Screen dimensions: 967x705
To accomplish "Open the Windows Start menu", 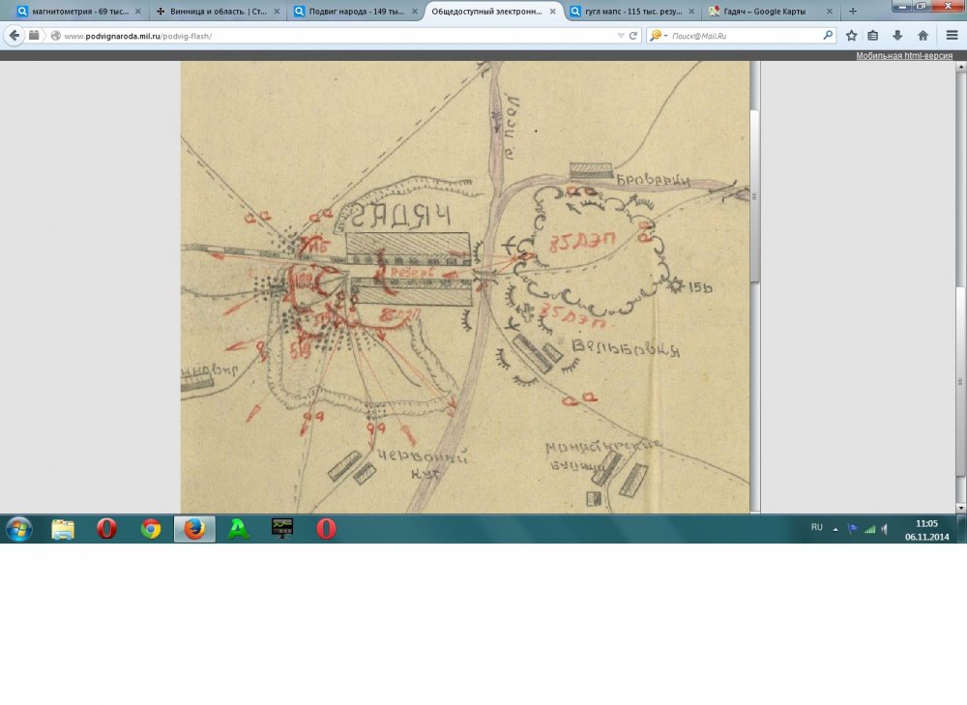I will (x=18, y=529).
